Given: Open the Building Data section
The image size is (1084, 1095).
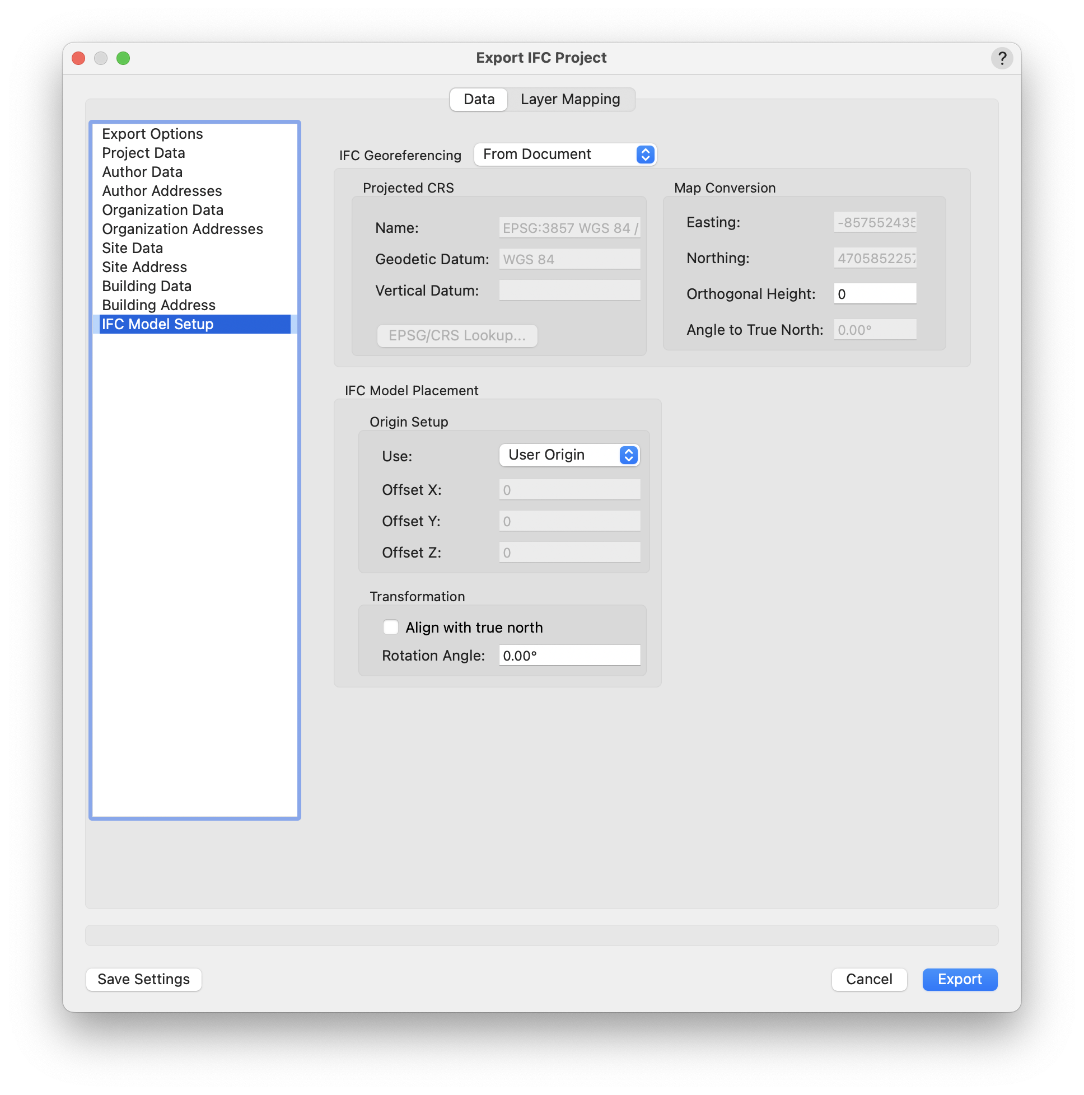Looking at the screenshot, I should point(146,286).
